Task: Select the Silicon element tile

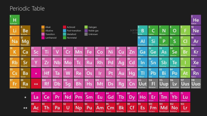Action: [x=153, y=41]
